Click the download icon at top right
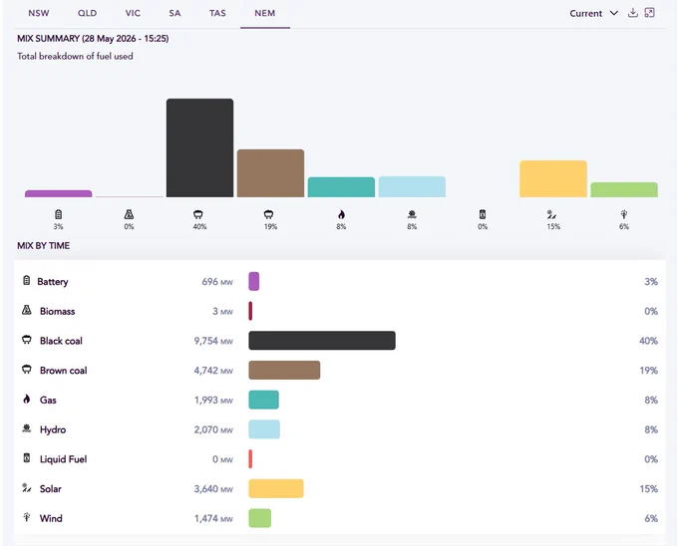The image size is (678, 546). pos(632,13)
